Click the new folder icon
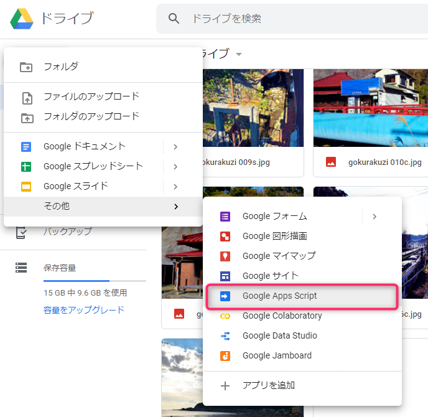The image size is (428, 417). (26, 67)
